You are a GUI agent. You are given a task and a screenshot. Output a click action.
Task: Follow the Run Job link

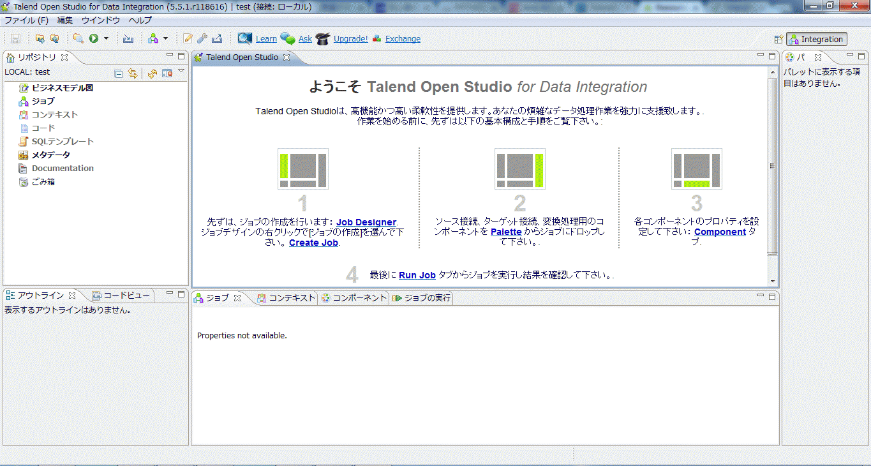(x=417, y=275)
